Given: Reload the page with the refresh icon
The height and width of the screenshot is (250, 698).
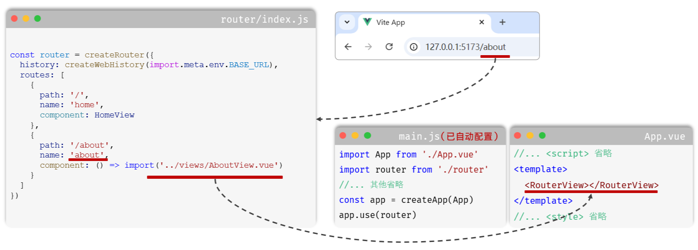Looking at the screenshot, I should [x=389, y=47].
